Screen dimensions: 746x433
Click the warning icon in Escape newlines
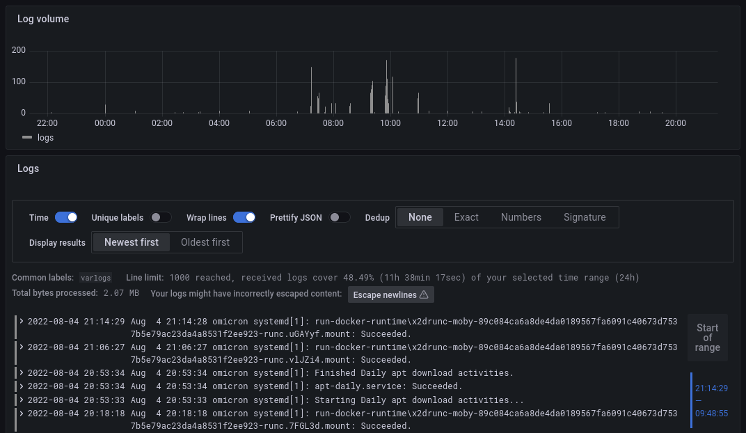424,294
